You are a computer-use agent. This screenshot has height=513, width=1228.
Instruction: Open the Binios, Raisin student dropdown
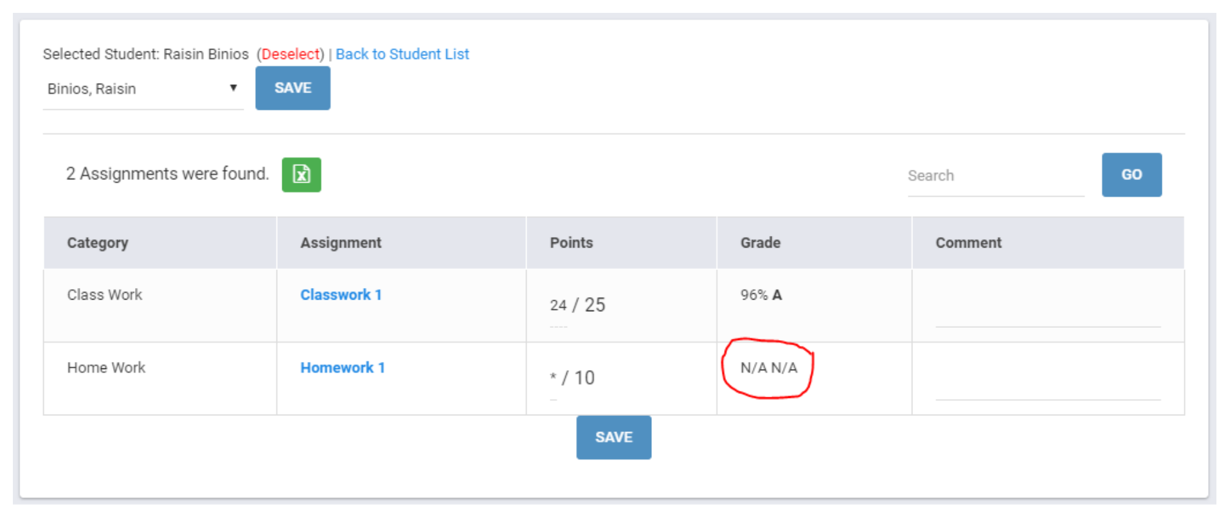143,89
